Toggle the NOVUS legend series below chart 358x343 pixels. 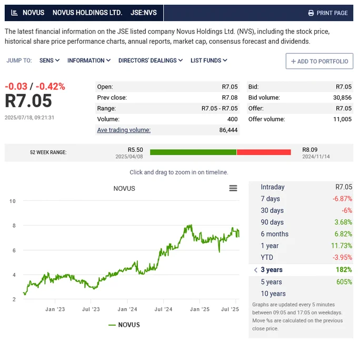pos(124,325)
